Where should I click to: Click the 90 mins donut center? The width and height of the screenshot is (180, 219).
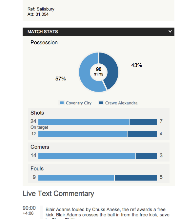click(99, 72)
